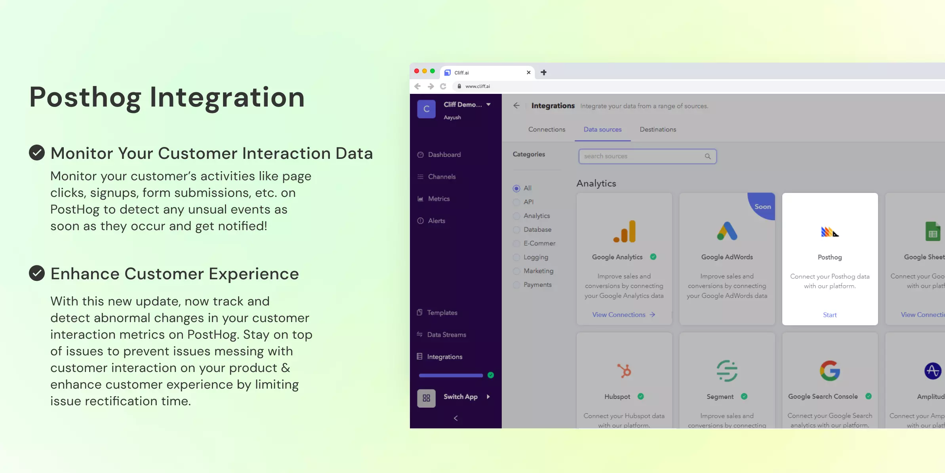Open View Connections for Google Analytics
945x473 pixels.
pyautogui.click(x=624, y=315)
